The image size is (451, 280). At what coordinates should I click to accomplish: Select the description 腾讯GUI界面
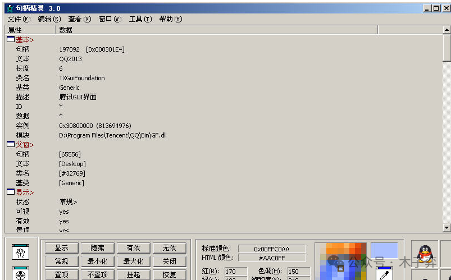pos(78,97)
